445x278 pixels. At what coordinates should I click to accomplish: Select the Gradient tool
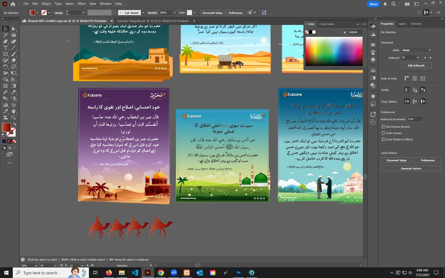click(14, 86)
